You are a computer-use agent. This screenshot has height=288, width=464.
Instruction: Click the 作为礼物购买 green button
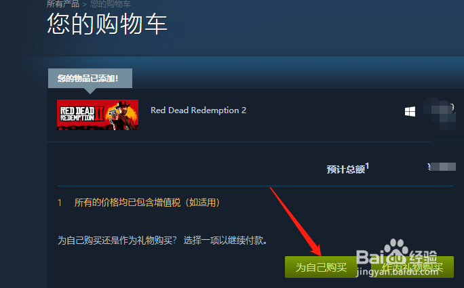coord(412,267)
